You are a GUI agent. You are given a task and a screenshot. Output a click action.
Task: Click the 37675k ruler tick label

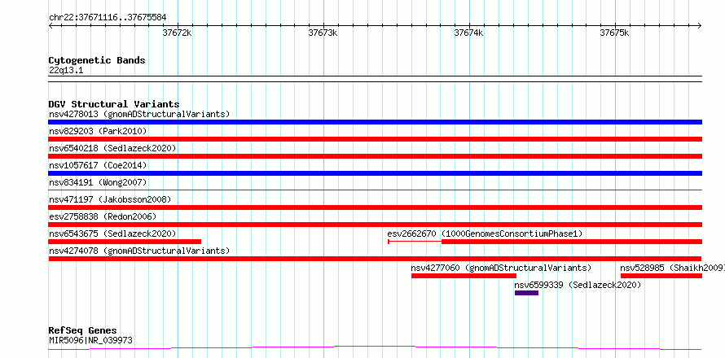614,33
